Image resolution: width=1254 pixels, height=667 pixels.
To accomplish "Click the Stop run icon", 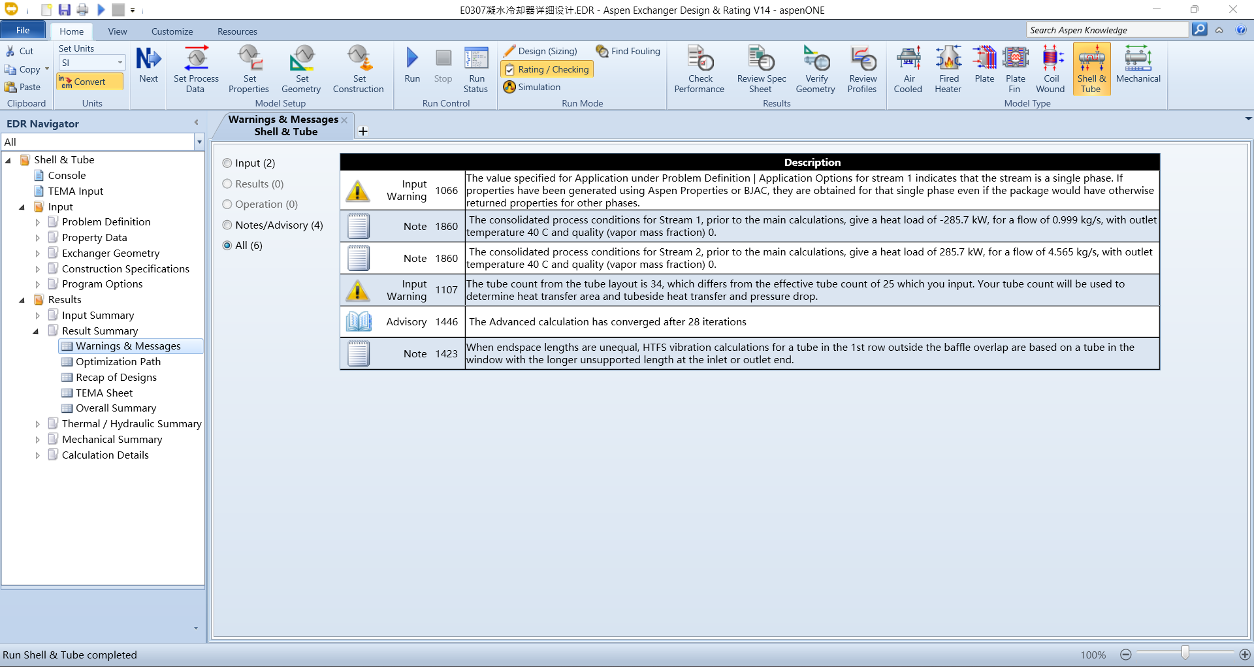I will [x=443, y=65].
